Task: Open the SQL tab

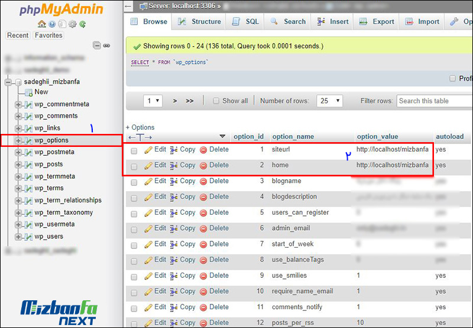Action: click(245, 22)
